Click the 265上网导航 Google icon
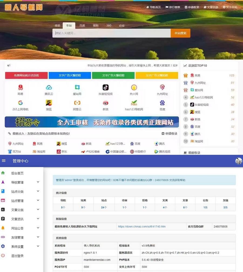Screen dimensions: 243x272 (x=21, y=103)
